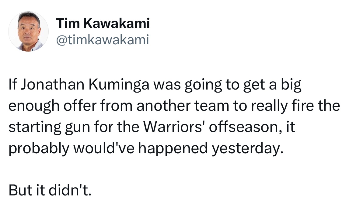
Task: Click the word was after Kuminga
Action: click(x=167, y=85)
